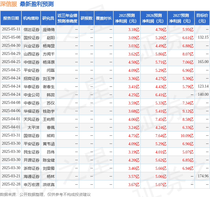Screen dimensions: 210x197
Task: Click analyst name 庞倩倩
Action: click(49, 30)
